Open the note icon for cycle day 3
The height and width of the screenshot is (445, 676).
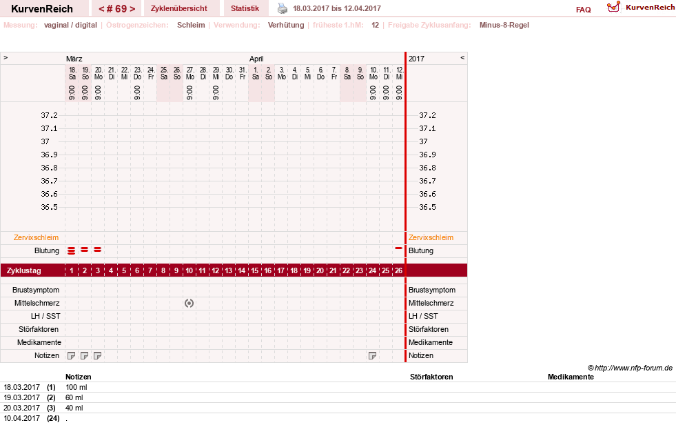[x=97, y=355]
